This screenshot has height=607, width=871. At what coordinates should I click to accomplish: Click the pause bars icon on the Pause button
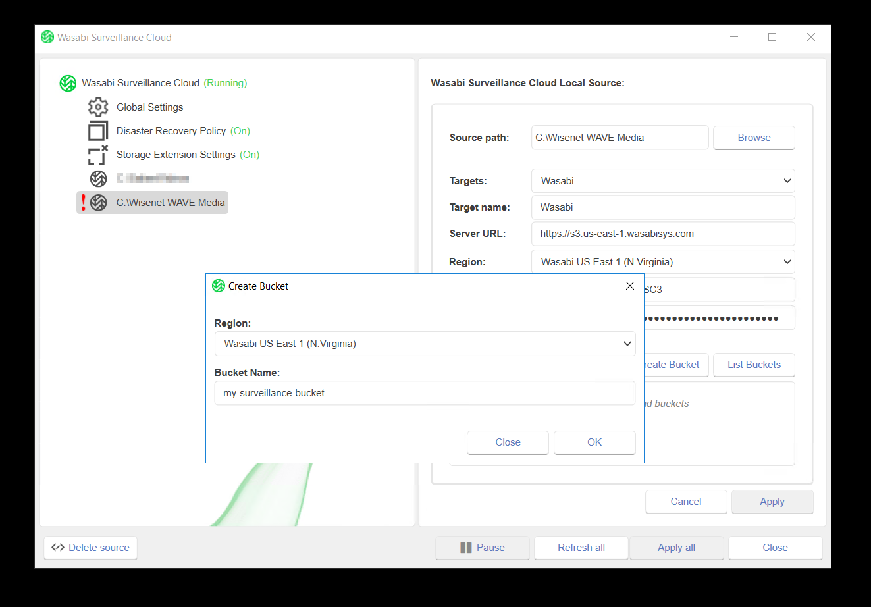tap(466, 548)
